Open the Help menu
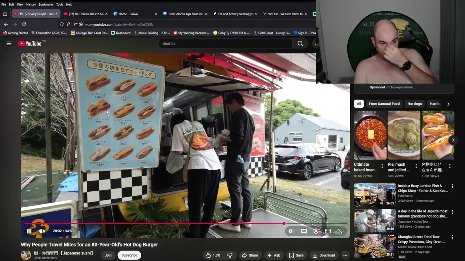This screenshot has height=261, width=465. (x=69, y=4)
